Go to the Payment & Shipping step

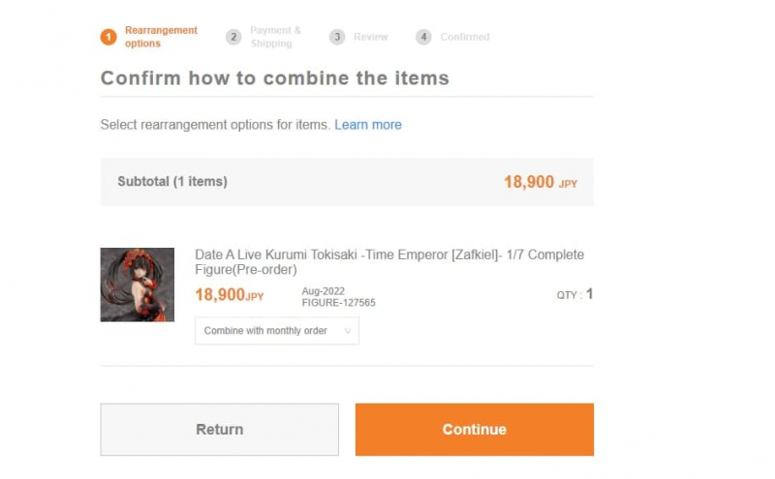275,37
